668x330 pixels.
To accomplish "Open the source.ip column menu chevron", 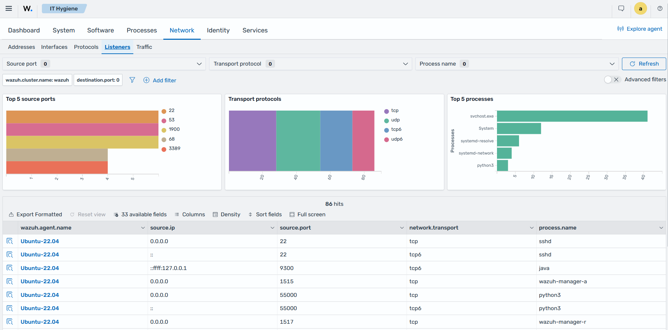I will (272, 228).
